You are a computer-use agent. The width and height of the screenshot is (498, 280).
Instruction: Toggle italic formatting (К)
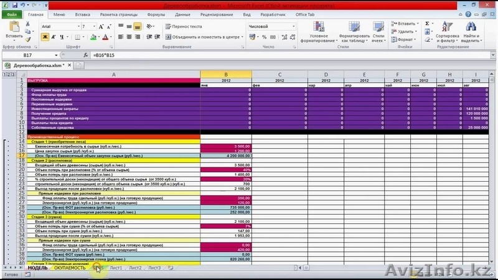(x=54, y=37)
